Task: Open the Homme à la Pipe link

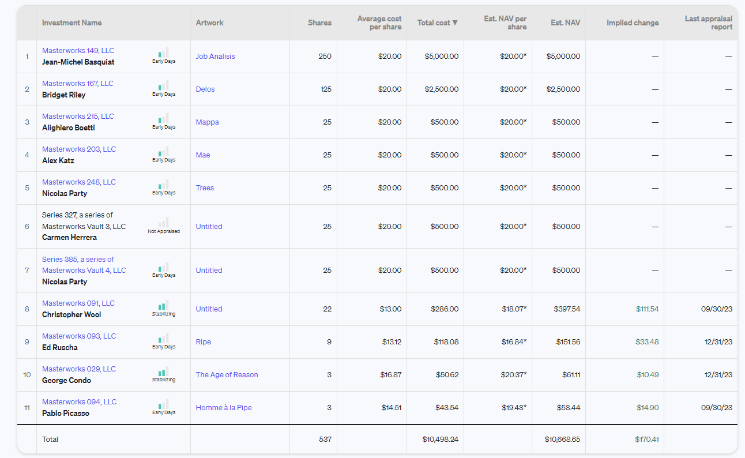Action: click(224, 407)
